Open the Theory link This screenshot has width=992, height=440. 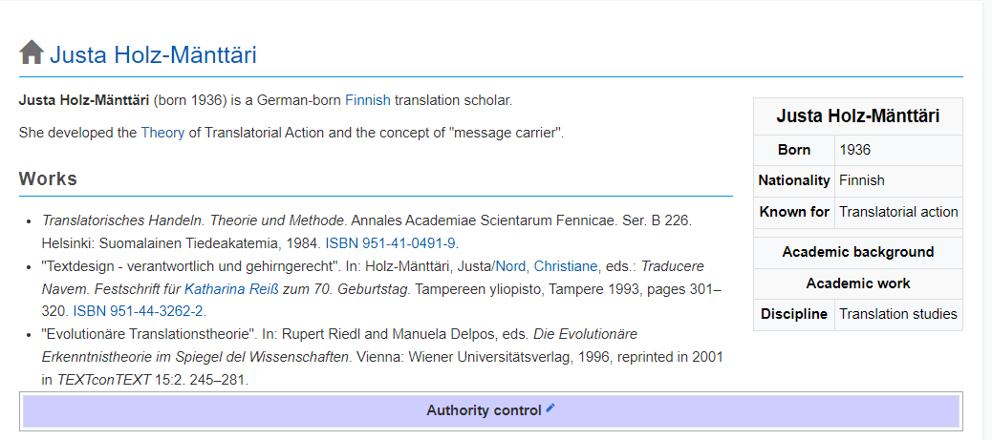[x=162, y=133]
